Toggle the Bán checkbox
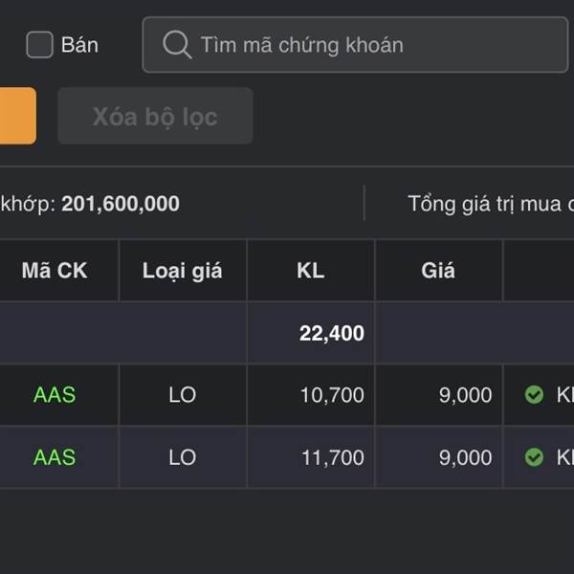The image size is (574, 574). tap(39, 45)
